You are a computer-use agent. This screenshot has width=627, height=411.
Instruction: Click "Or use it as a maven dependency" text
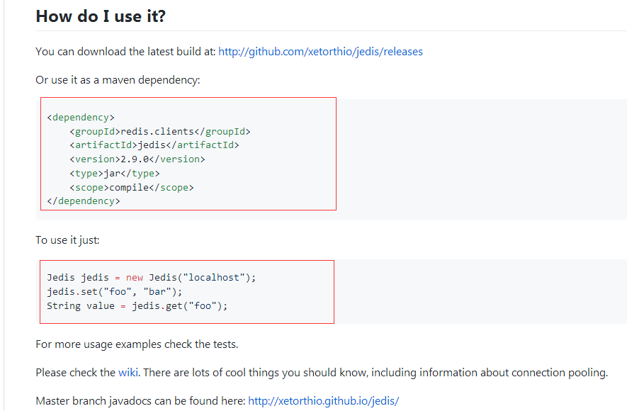coord(118,80)
